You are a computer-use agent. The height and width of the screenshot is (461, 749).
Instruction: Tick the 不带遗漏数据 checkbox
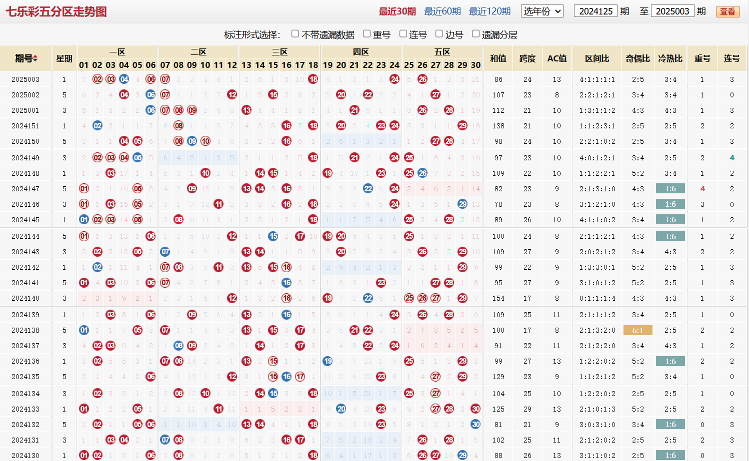pos(295,33)
